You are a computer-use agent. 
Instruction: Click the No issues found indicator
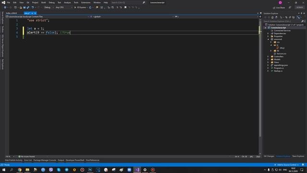click(26, 157)
